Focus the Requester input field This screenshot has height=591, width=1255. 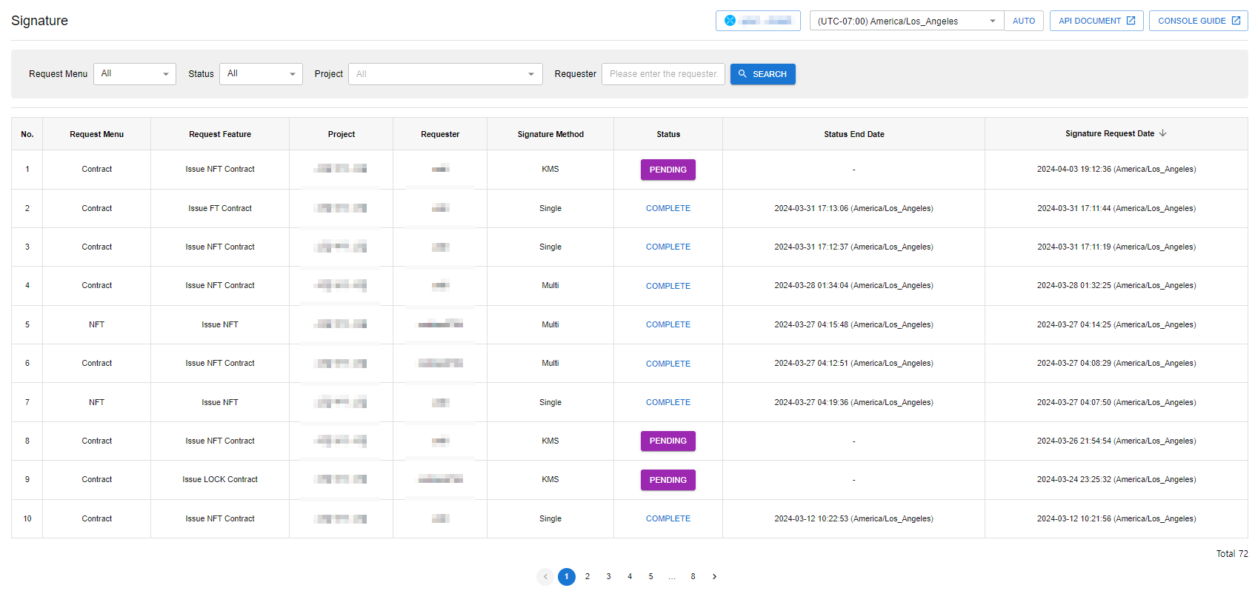[x=663, y=74]
